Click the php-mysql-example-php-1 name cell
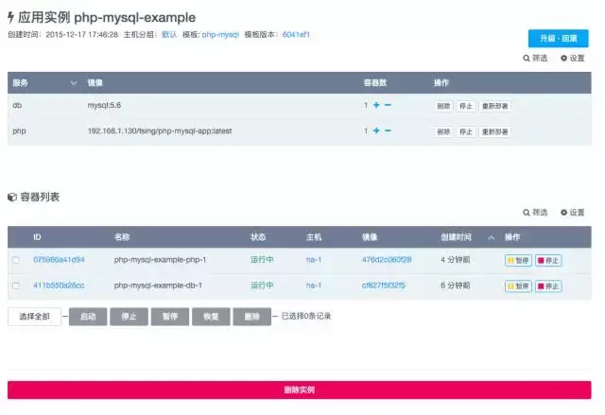This screenshot has height=415, width=605. tap(160, 260)
